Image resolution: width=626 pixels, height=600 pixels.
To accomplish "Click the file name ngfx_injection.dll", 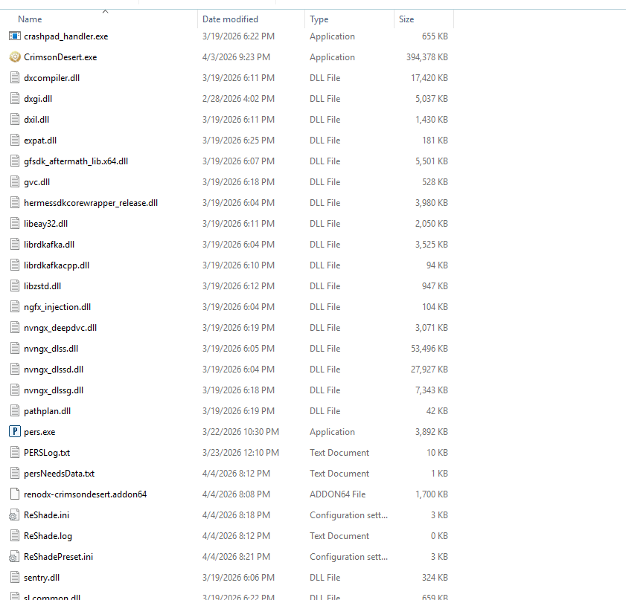I will tap(57, 306).
